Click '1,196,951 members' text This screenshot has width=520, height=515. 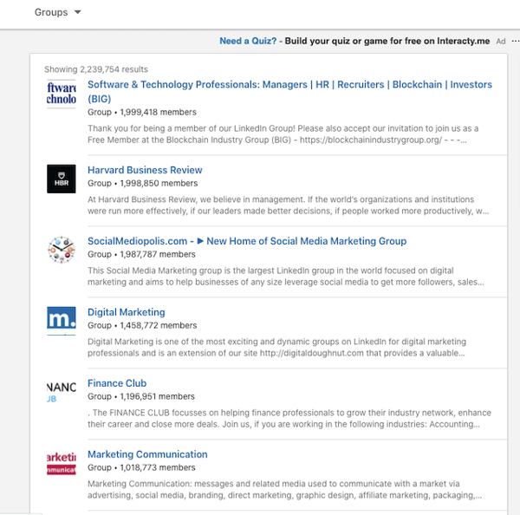pos(158,396)
